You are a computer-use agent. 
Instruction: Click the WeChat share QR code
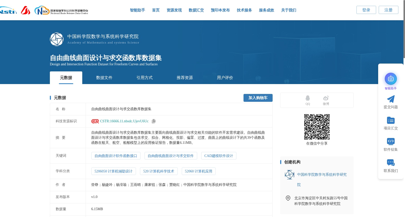tap(317, 127)
